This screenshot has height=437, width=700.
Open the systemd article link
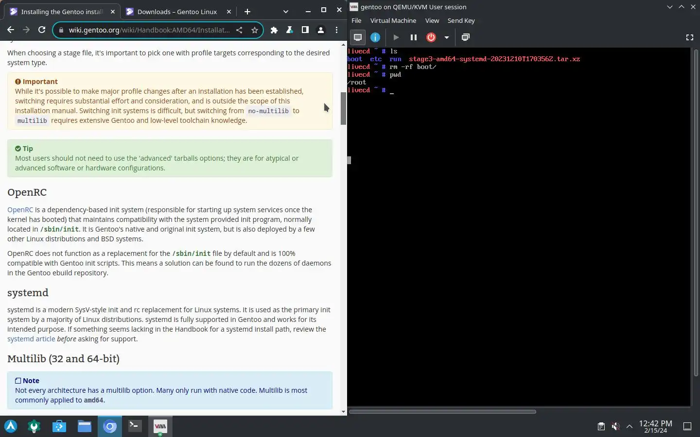(x=31, y=339)
